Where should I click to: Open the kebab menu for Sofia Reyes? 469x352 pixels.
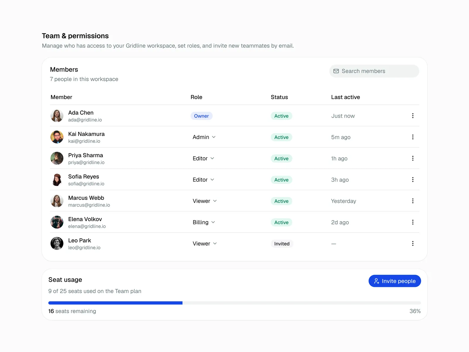[413, 180]
